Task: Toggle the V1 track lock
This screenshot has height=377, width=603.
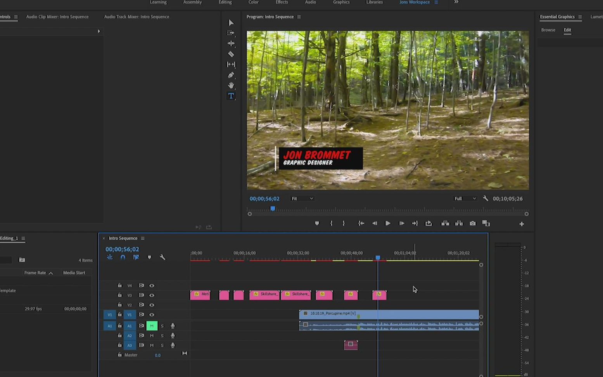Action: tap(120, 315)
